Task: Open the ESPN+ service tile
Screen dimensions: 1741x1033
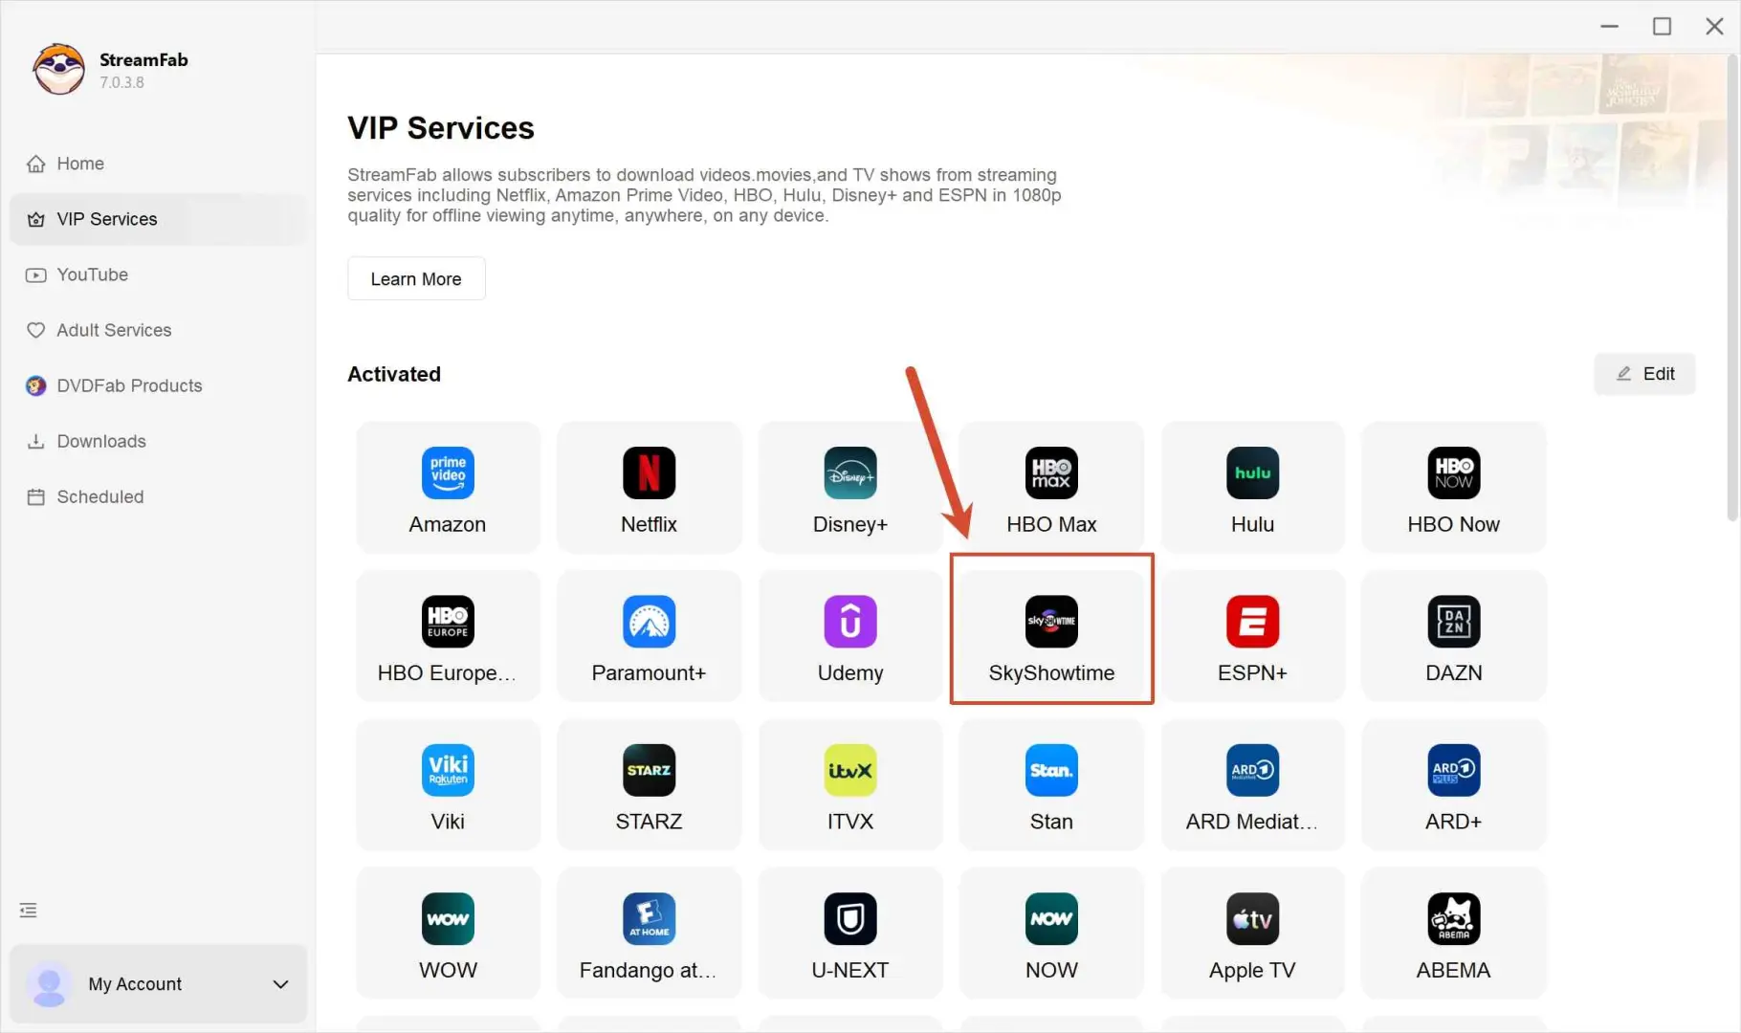Action: [x=1252, y=636]
